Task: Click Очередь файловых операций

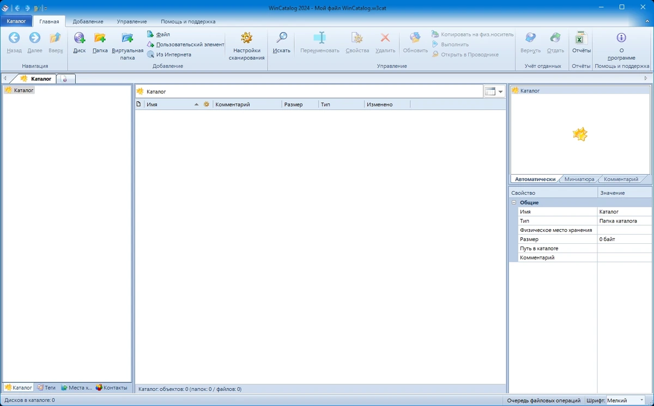Action: [x=543, y=400]
